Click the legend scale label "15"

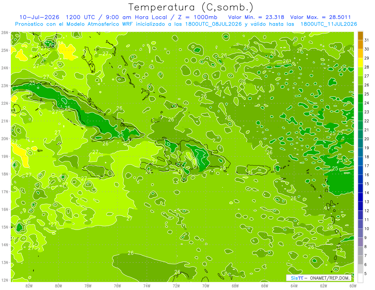point(367,184)
